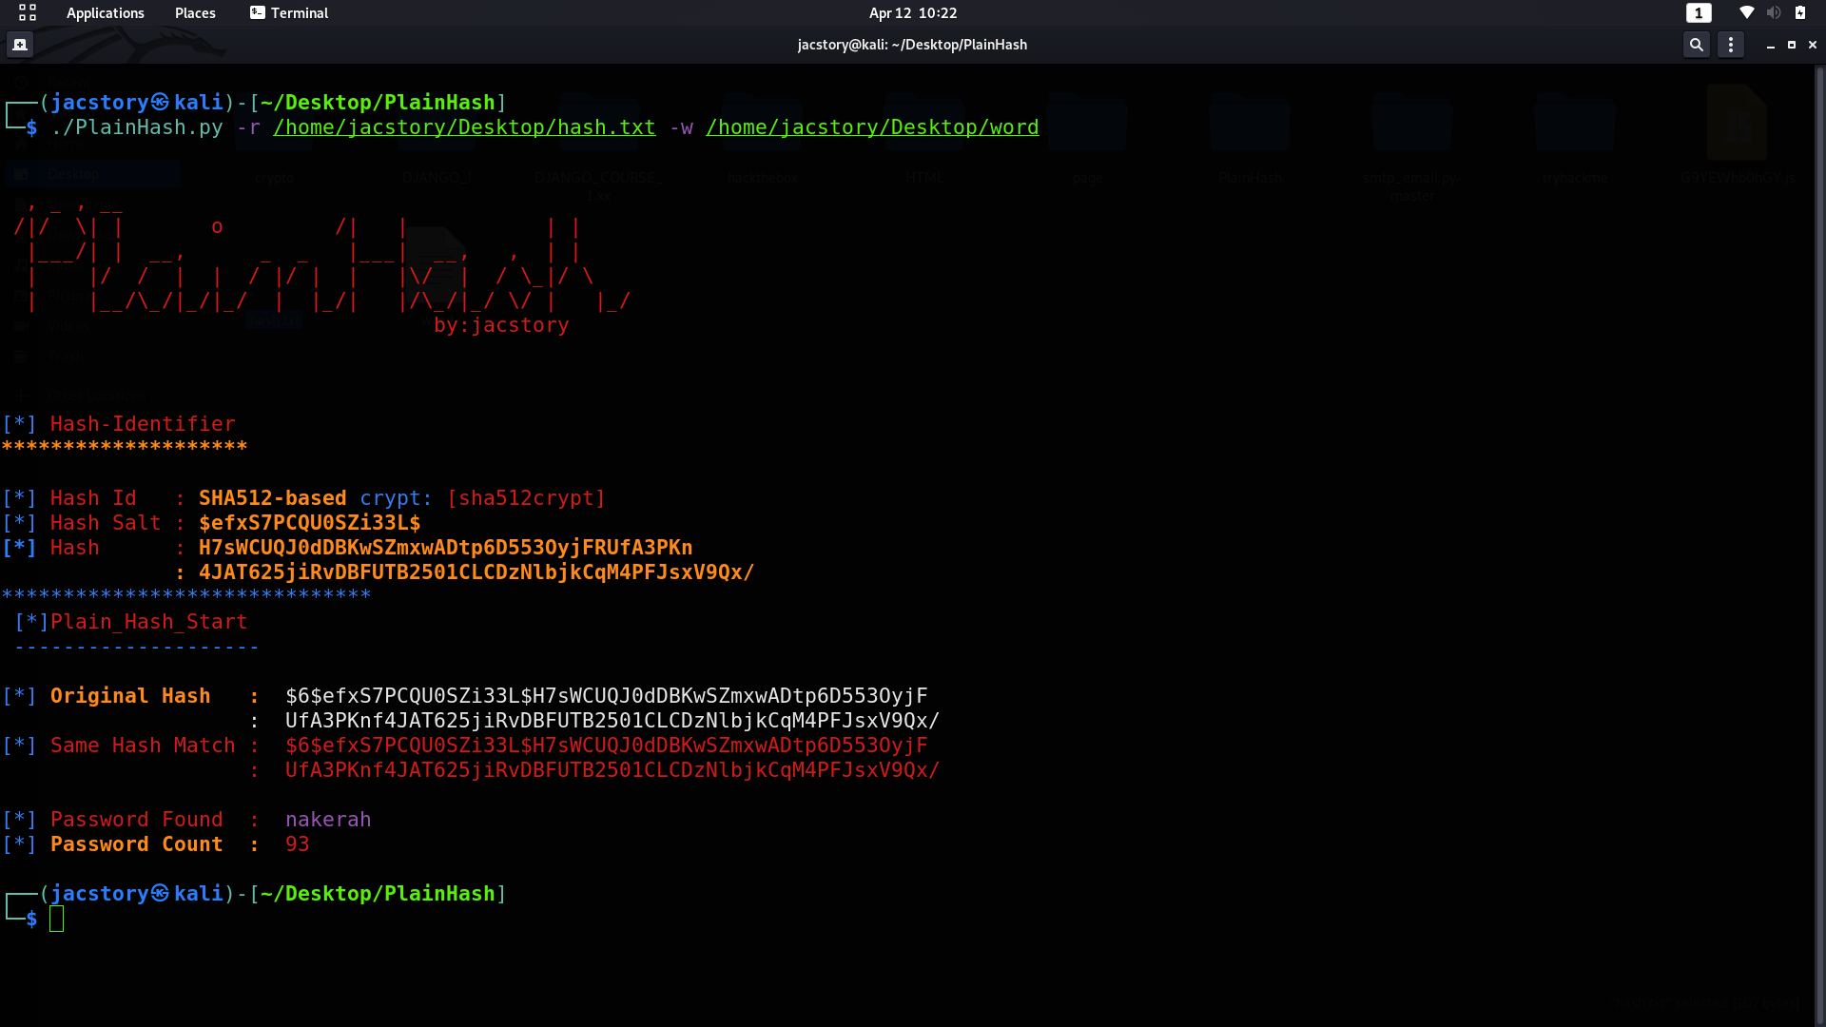This screenshot has width=1826, height=1027.
Task: Open the clock showing Apr 12 10:22
Action: click(x=912, y=12)
